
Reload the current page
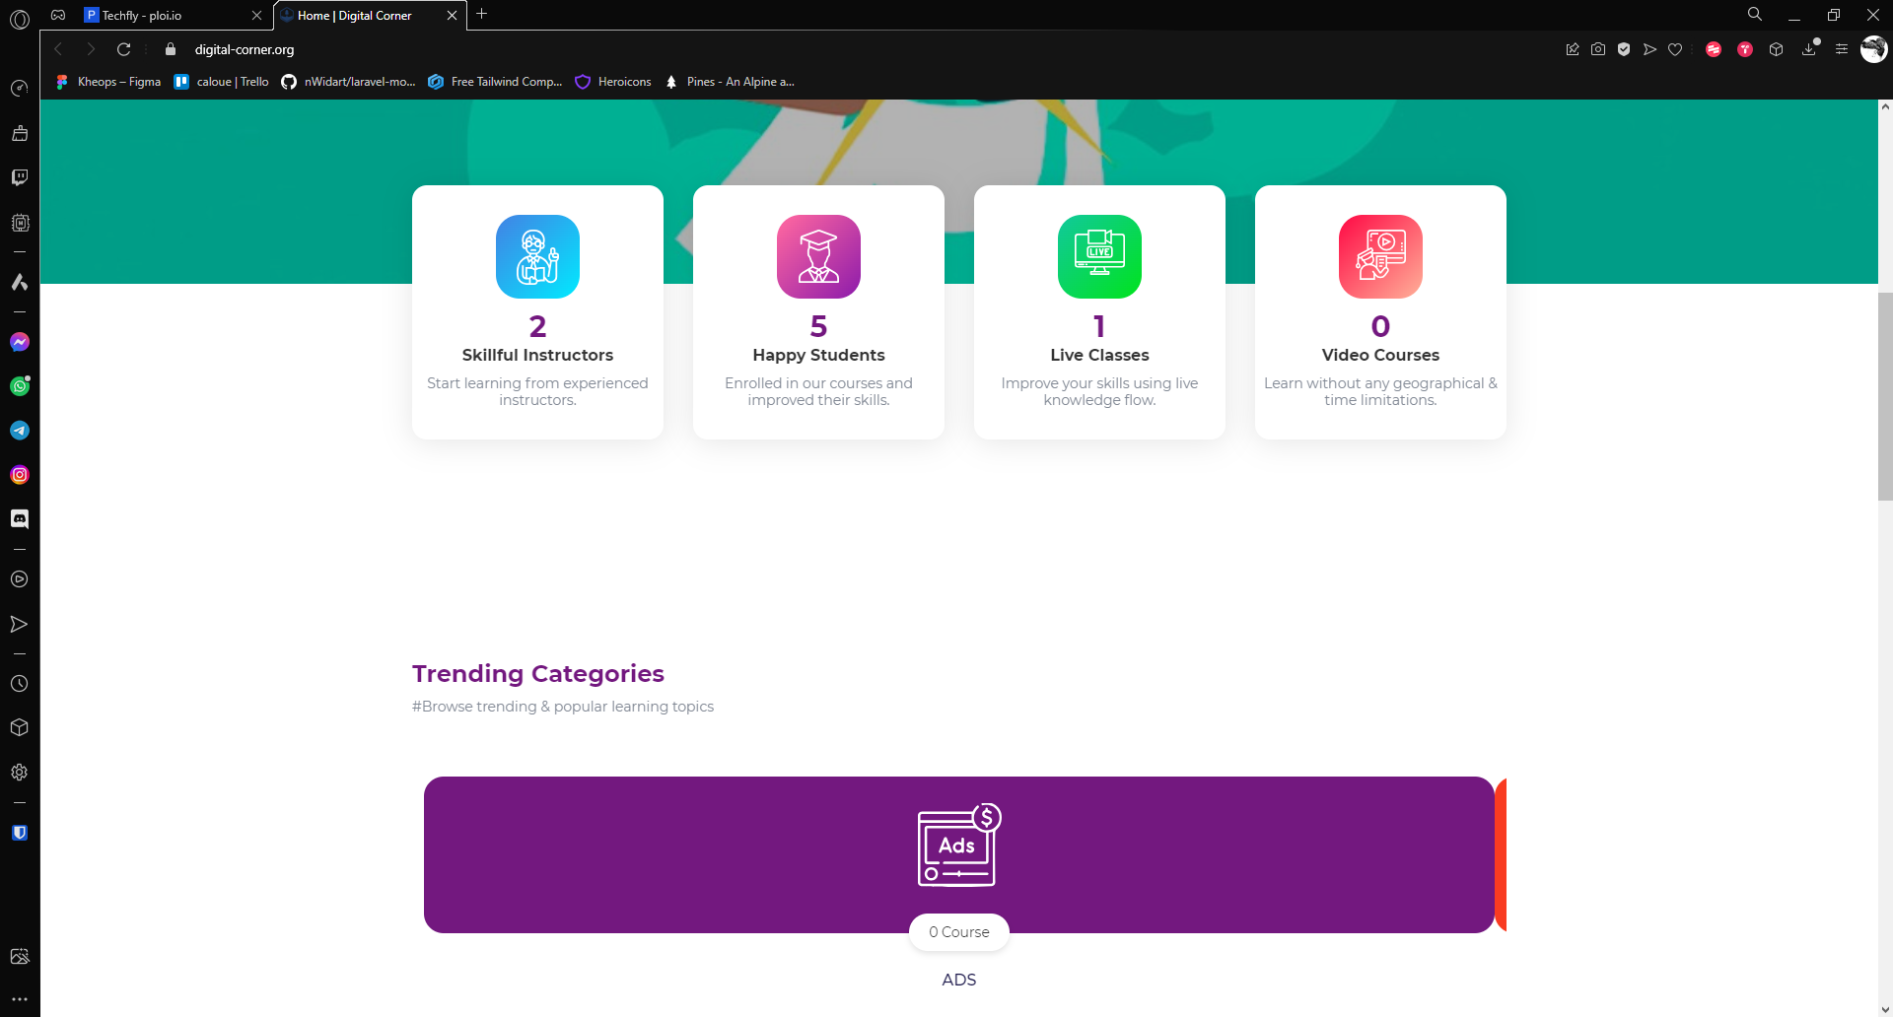[x=124, y=49]
